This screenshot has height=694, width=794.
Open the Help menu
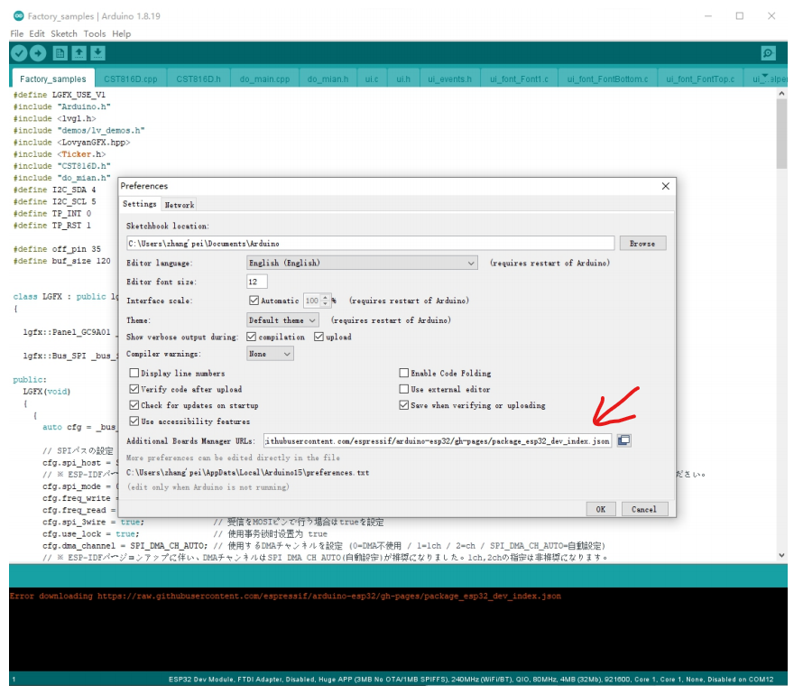pos(122,33)
